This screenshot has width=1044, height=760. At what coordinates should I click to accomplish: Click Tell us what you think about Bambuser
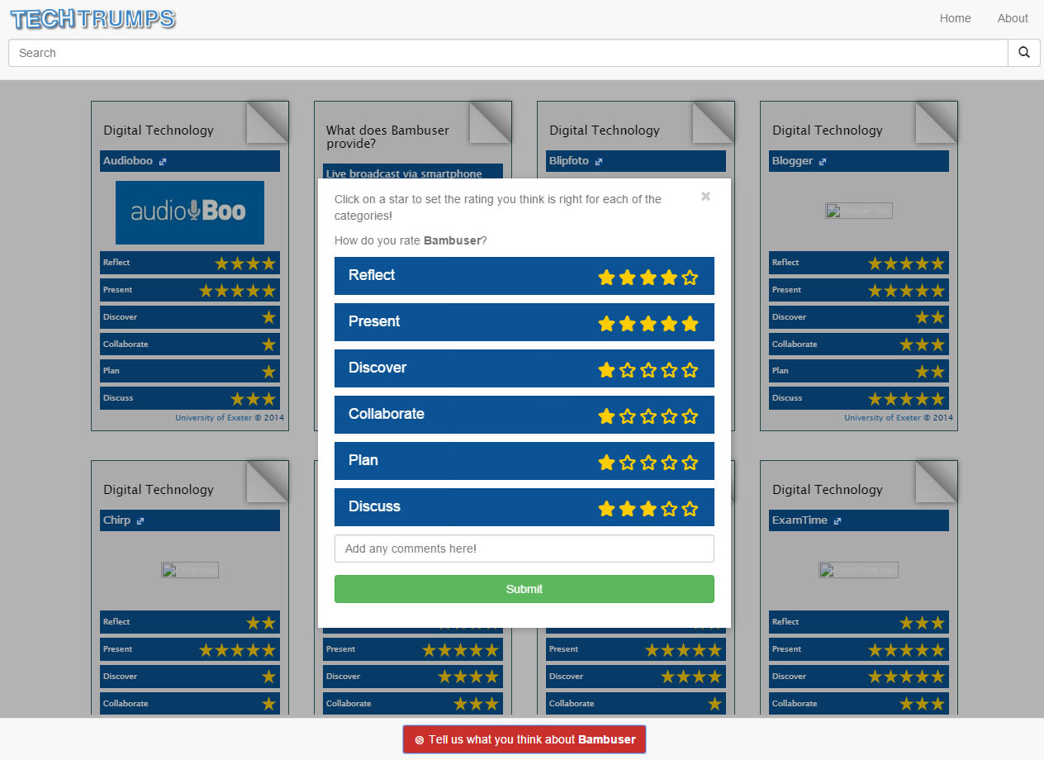pyautogui.click(x=524, y=739)
